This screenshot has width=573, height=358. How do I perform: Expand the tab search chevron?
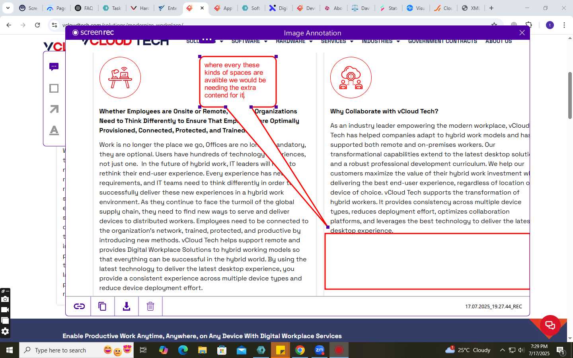(8, 8)
